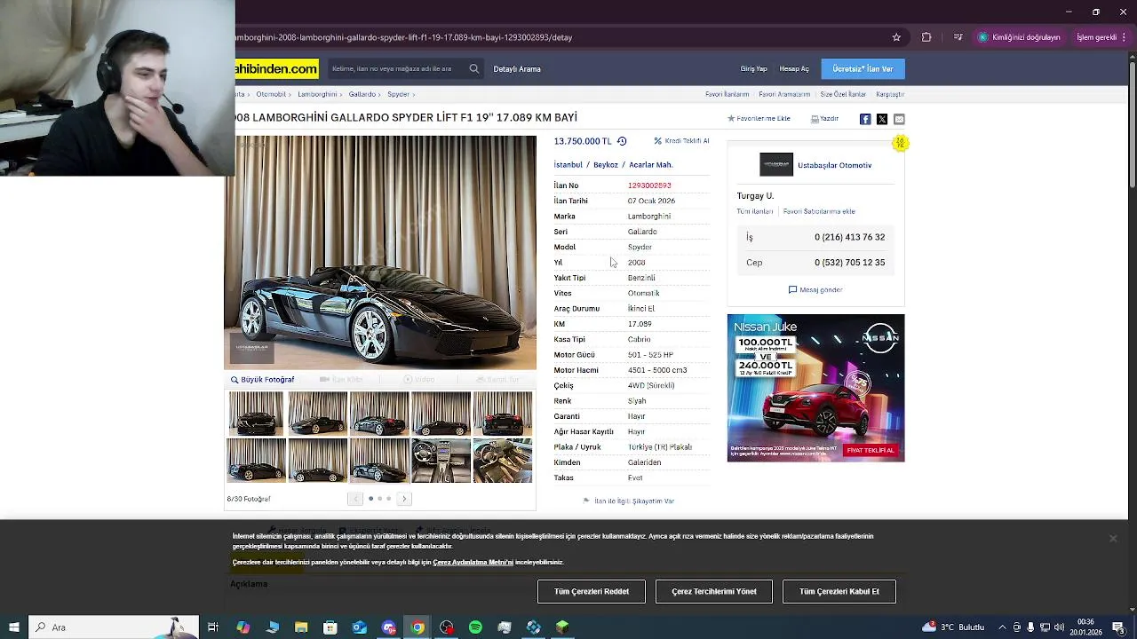The image size is (1137, 639).
Task: Open the Chrome media controls icon
Action: pyautogui.click(x=958, y=37)
